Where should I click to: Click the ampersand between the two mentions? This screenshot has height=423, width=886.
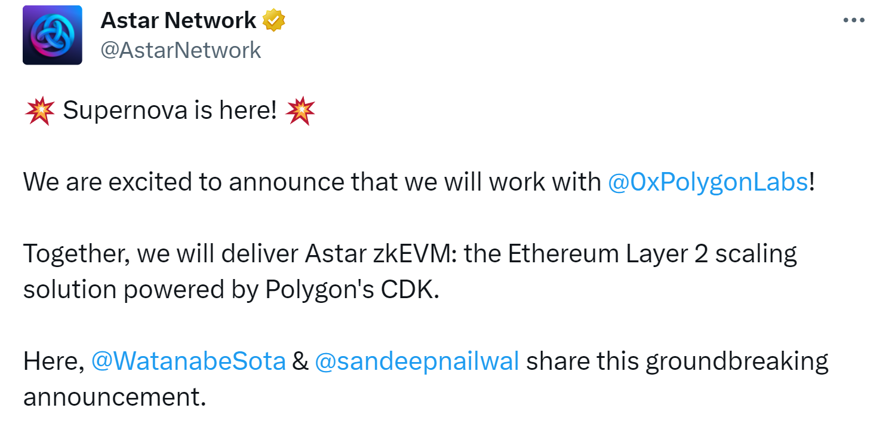(300, 362)
